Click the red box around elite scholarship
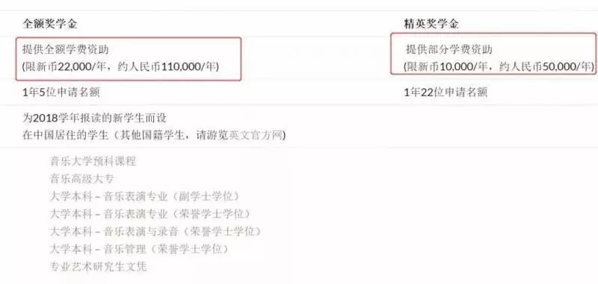 tap(493, 53)
